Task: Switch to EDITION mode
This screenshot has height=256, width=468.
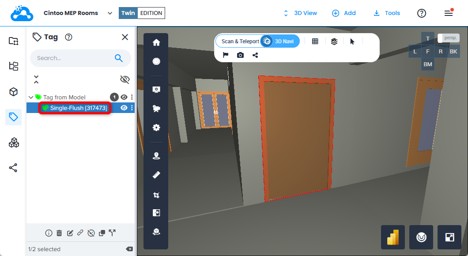Action: click(151, 13)
